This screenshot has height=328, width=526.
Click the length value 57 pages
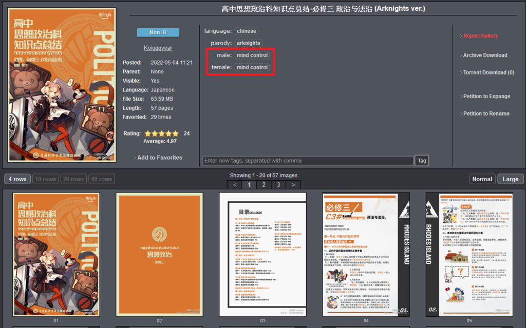click(162, 108)
